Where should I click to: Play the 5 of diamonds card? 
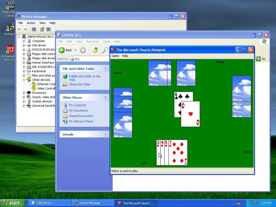166,153
